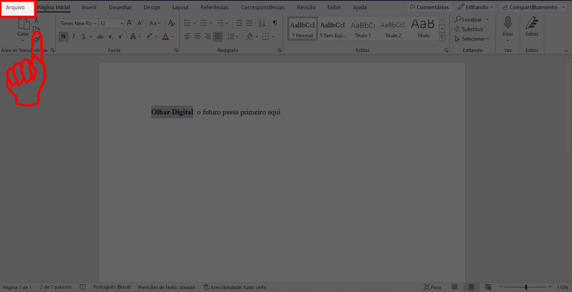Open Fonte dialog launcher

[x=176, y=50]
